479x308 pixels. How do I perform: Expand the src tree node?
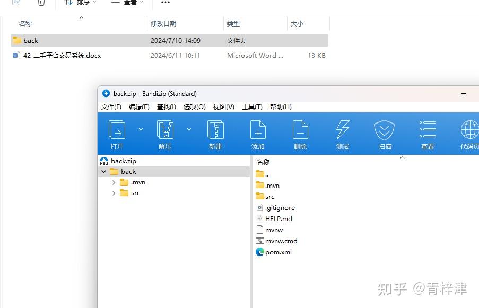[x=114, y=193]
